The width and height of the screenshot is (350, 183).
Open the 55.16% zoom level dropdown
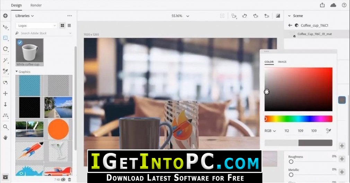pos(180,16)
